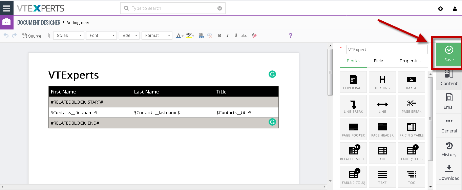Viewport: 462px width, 190px height.
Task: Insert the Cover Page block
Action: coord(353,82)
